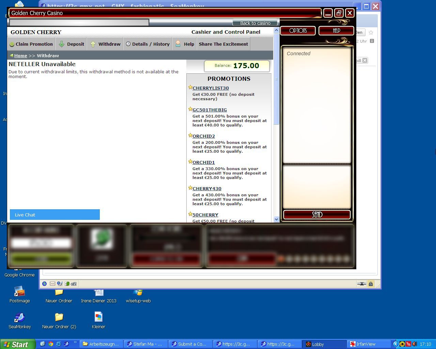The width and height of the screenshot is (436, 349).
Task: Click the Details / History clock icon
Action: point(128,44)
